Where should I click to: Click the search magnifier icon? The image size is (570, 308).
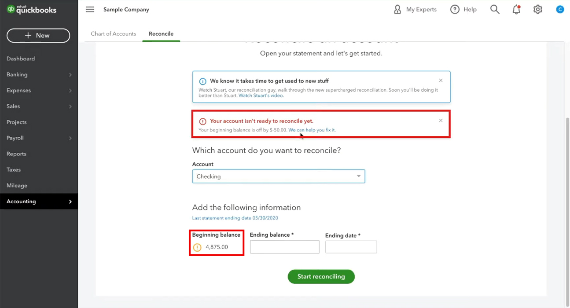(495, 9)
